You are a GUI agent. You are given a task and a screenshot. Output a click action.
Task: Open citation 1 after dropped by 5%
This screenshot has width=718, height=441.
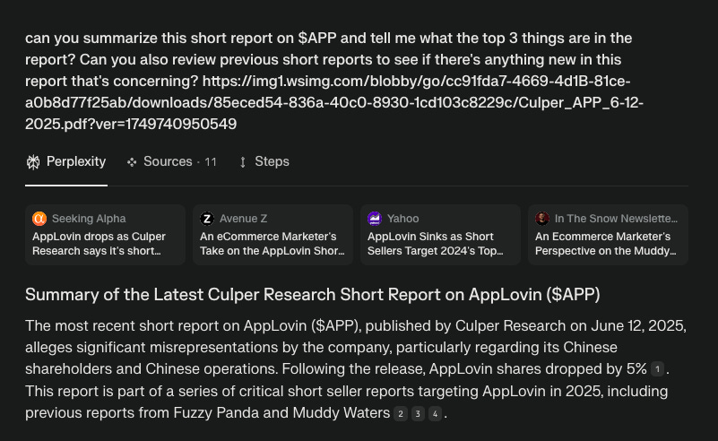[x=658, y=369]
